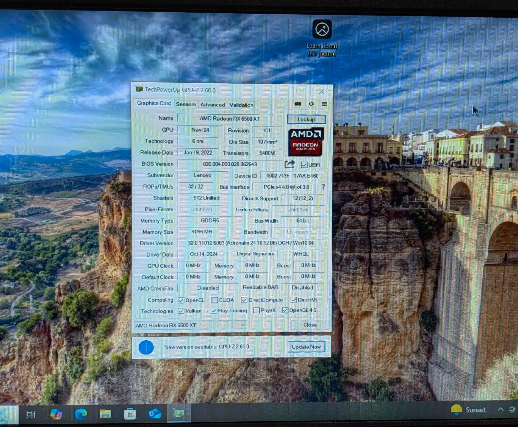Screen dimensions: 518x427
Task: Select the Graphics Card tab
Action: coord(154,103)
